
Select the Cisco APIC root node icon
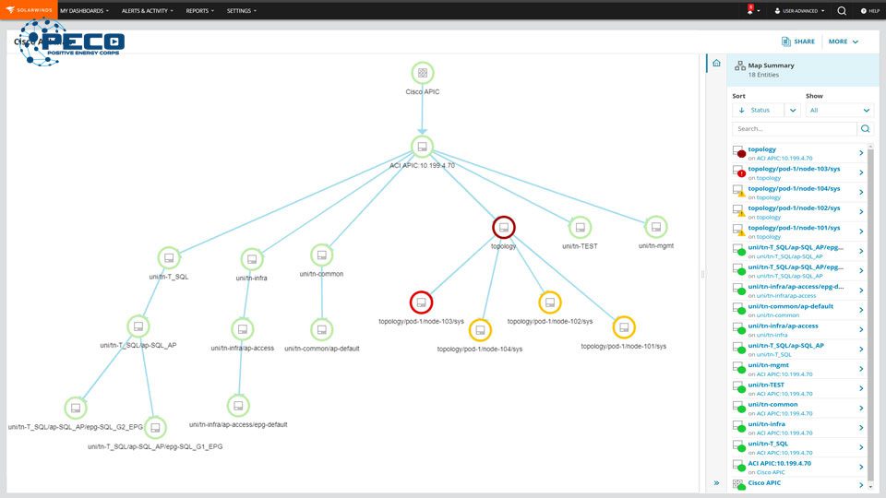[x=422, y=73]
